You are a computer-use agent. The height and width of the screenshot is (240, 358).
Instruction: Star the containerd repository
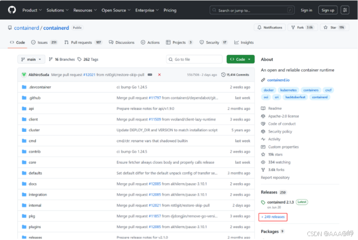[x=334, y=28]
